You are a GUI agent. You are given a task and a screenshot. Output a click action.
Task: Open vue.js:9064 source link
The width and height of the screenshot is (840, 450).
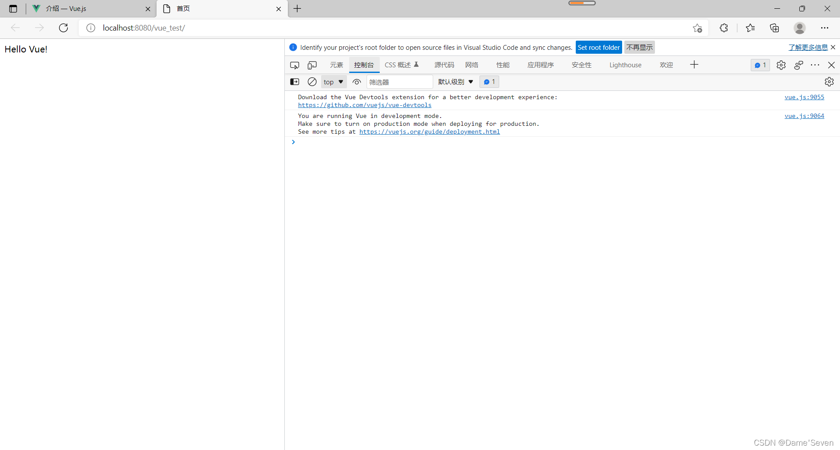[804, 116]
